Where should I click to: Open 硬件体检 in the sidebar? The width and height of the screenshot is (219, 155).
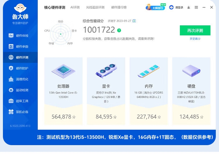(x=20, y=35)
